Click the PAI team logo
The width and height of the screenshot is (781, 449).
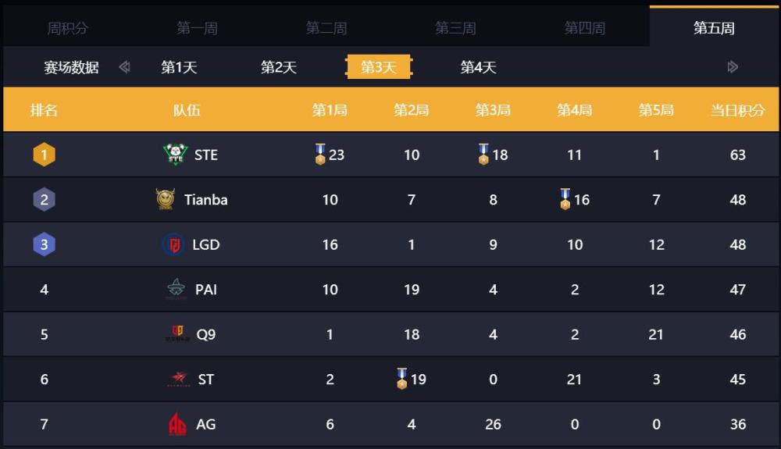click(176, 289)
